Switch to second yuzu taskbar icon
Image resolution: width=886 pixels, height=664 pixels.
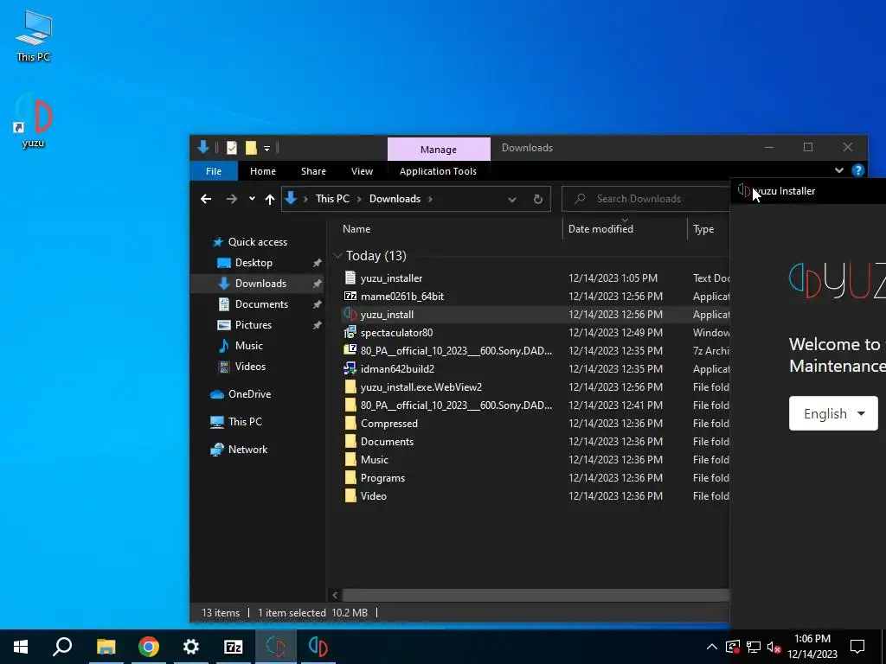[x=318, y=647]
